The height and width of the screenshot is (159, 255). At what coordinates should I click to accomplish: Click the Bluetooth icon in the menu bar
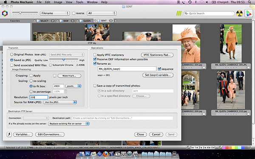point(196,2)
